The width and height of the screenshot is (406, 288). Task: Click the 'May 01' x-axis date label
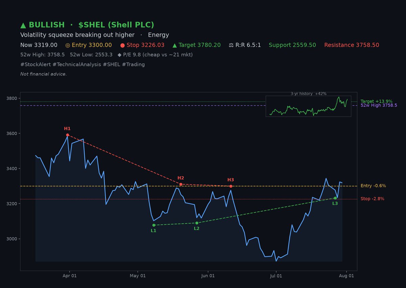(x=138, y=276)
